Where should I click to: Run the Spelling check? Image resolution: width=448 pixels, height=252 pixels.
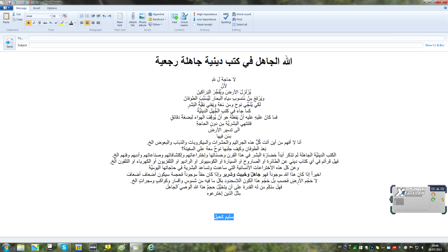click(226, 18)
